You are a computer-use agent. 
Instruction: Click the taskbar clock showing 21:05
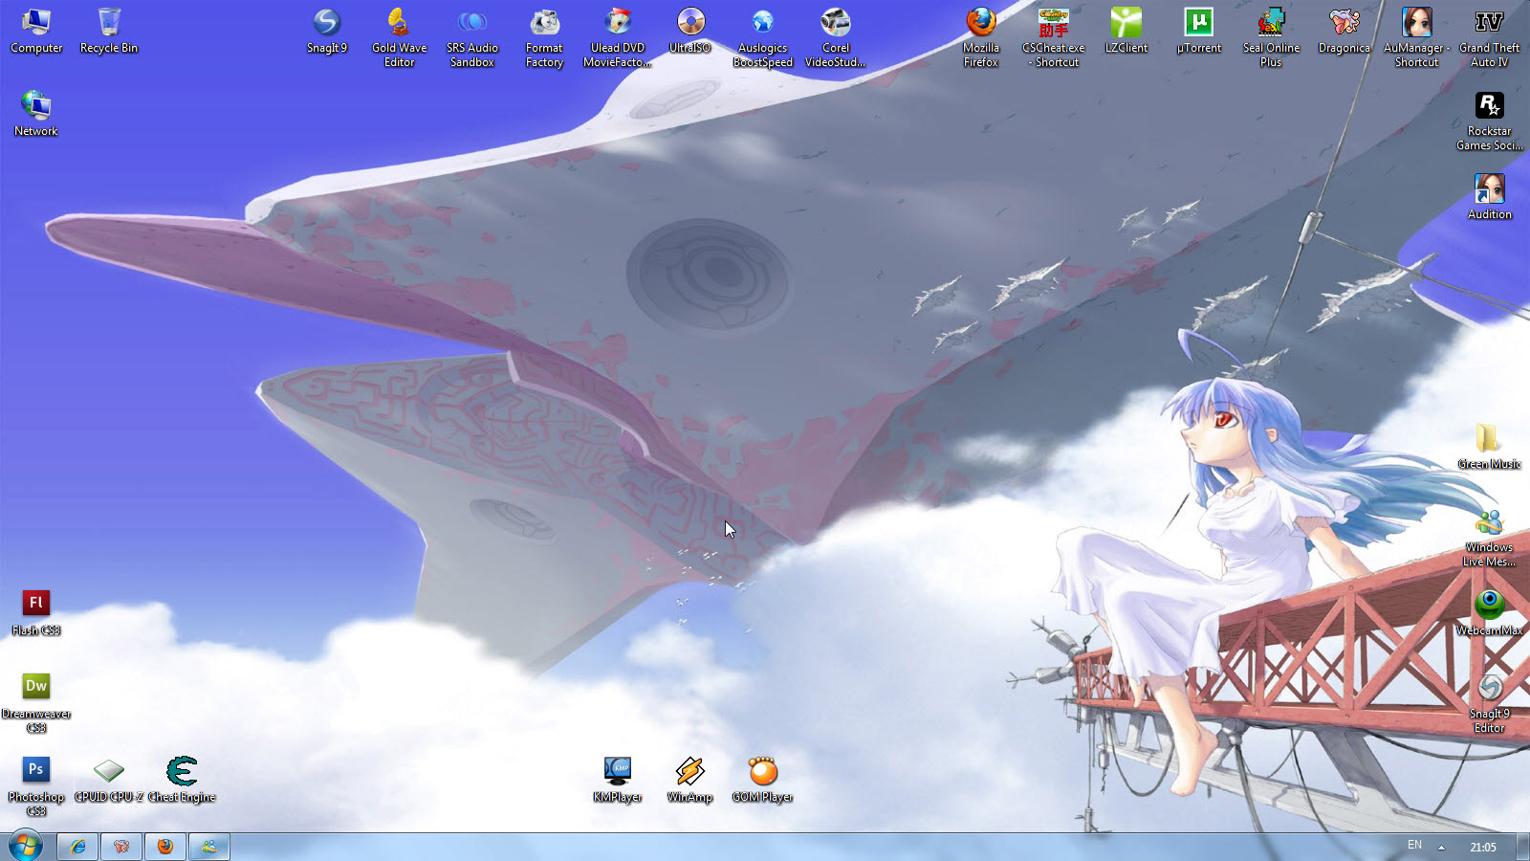(x=1483, y=847)
